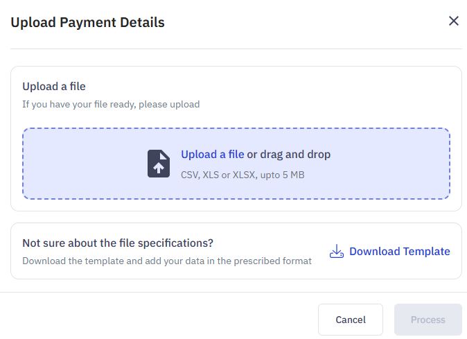Click 'If you have your file ready' subtitle

111,105
